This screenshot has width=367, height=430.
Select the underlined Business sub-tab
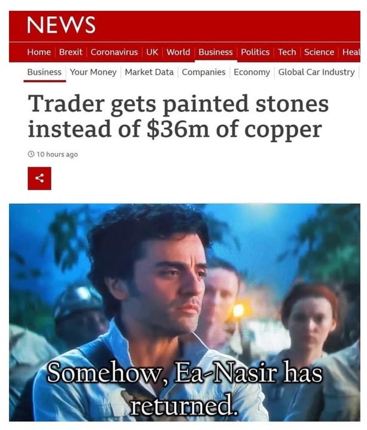pyautogui.click(x=44, y=72)
